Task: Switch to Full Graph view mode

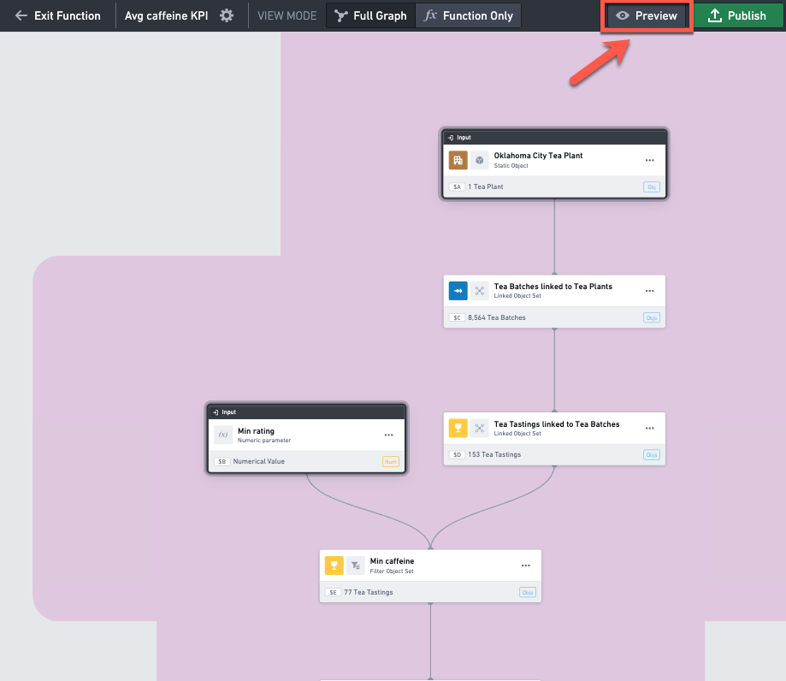Action: pyautogui.click(x=370, y=15)
